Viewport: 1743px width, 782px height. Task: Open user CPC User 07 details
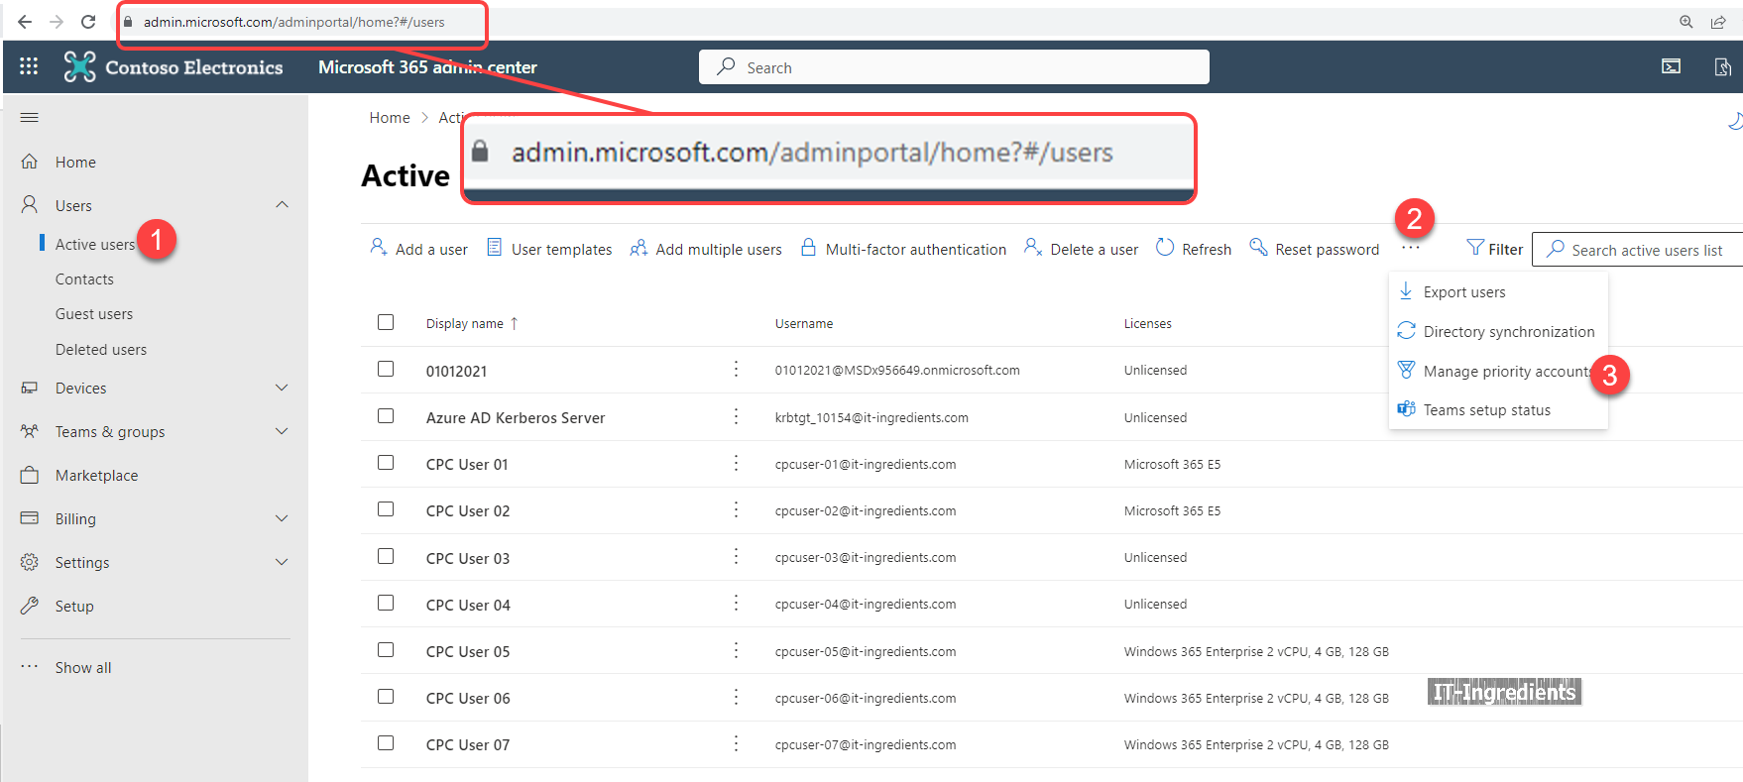pyautogui.click(x=468, y=744)
